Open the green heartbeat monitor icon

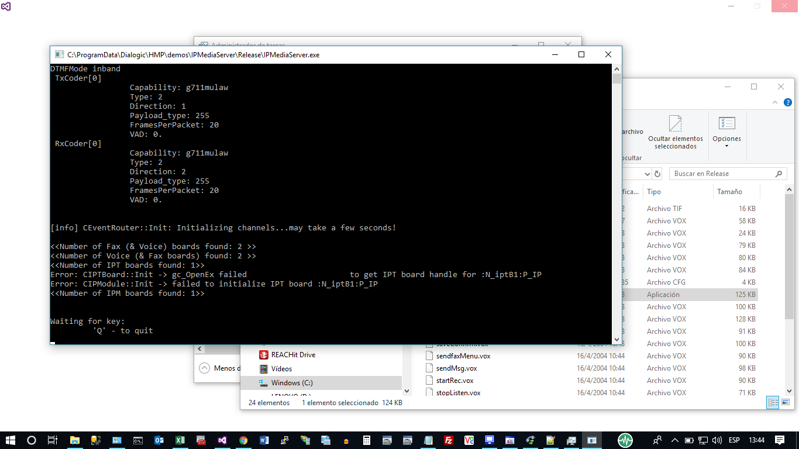tap(625, 440)
